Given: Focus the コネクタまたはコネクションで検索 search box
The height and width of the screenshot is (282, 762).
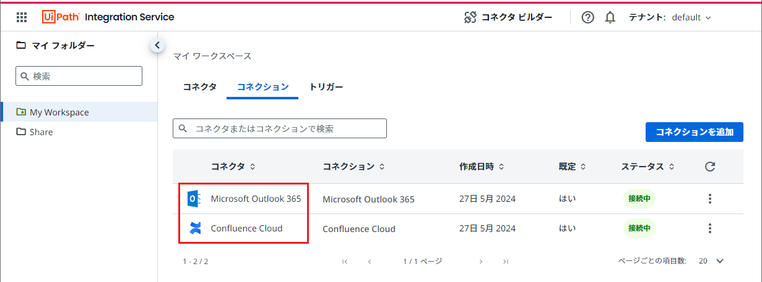Looking at the screenshot, I should click(280, 128).
